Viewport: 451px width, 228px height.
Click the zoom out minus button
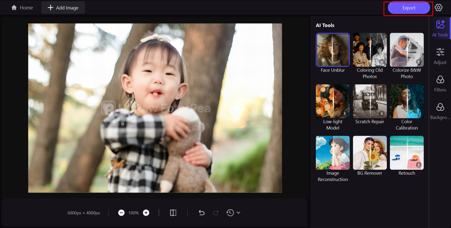pos(121,213)
